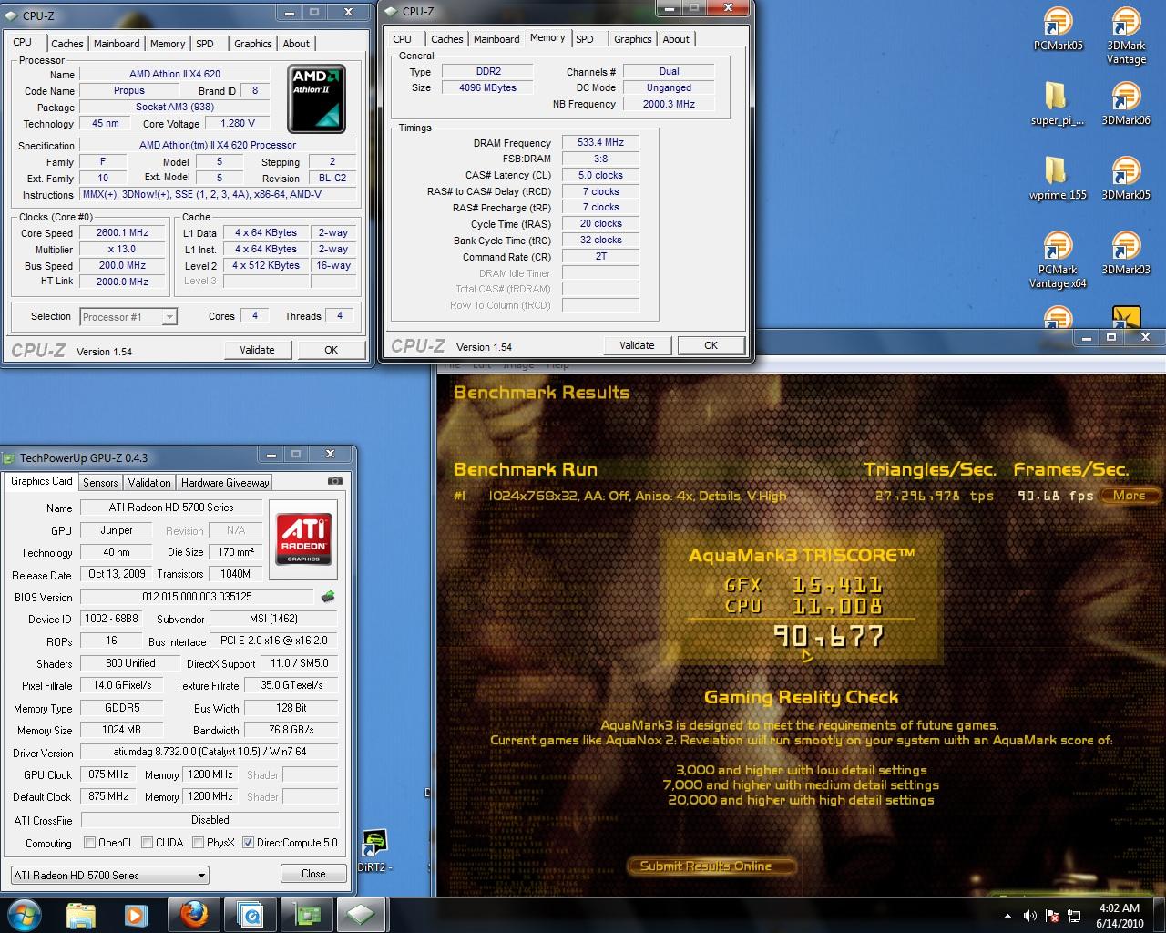Viewport: 1166px width, 933px height.
Task: Open the 3DMark03 desktop shortcut
Action: click(1126, 253)
